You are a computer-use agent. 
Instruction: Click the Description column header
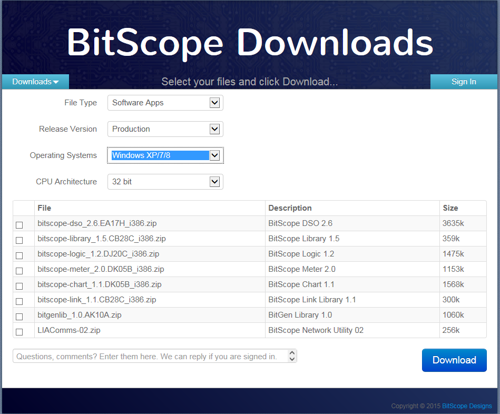290,208
